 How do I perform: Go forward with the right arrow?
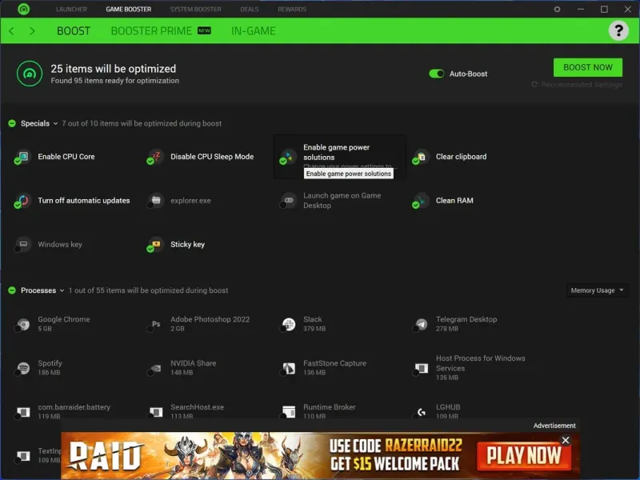click(x=32, y=30)
